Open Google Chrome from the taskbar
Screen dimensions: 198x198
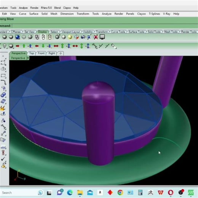tap(120, 193)
